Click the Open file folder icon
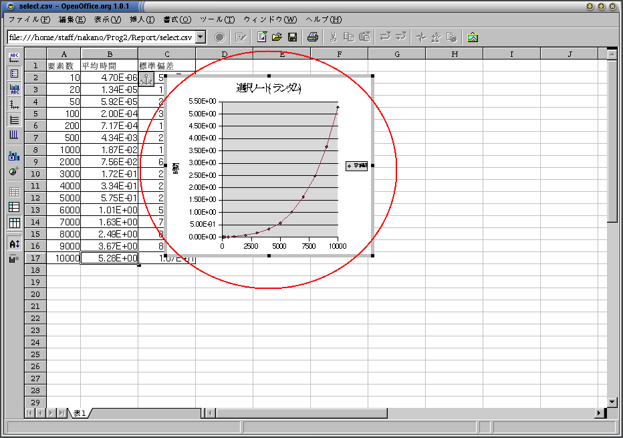Viewport: 623px width, 438px height. tap(277, 37)
